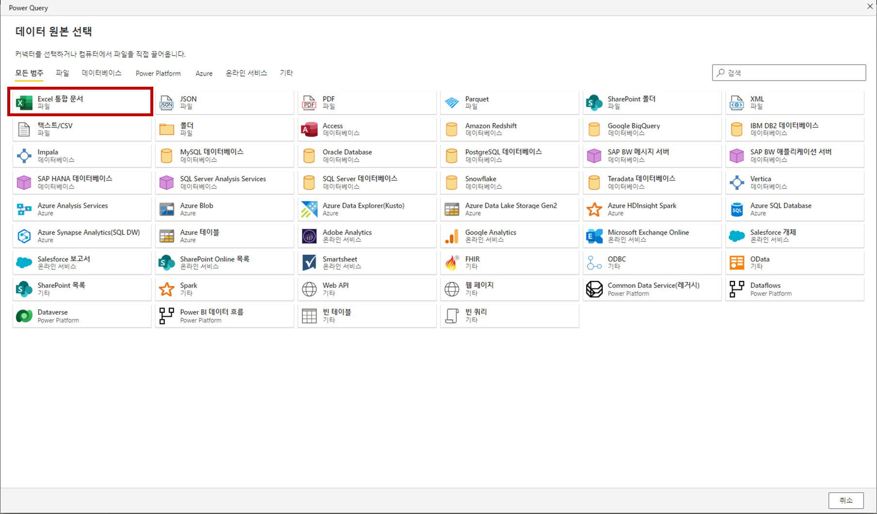Open the SharePoint Online 목록 connector
The width and height of the screenshot is (877, 514).
point(225,263)
